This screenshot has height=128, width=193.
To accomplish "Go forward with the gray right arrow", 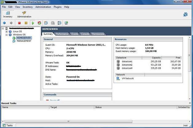I will click(x=11, y=23).
